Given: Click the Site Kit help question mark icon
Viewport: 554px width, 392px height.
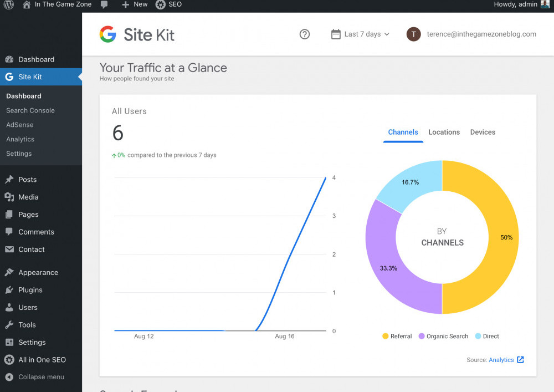Looking at the screenshot, I should click(304, 34).
